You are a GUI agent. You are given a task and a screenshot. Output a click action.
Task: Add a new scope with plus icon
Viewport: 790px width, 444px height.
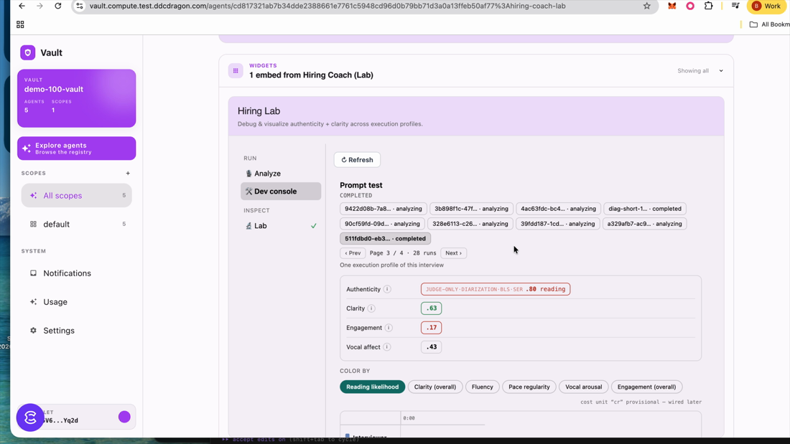pyautogui.click(x=128, y=173)
